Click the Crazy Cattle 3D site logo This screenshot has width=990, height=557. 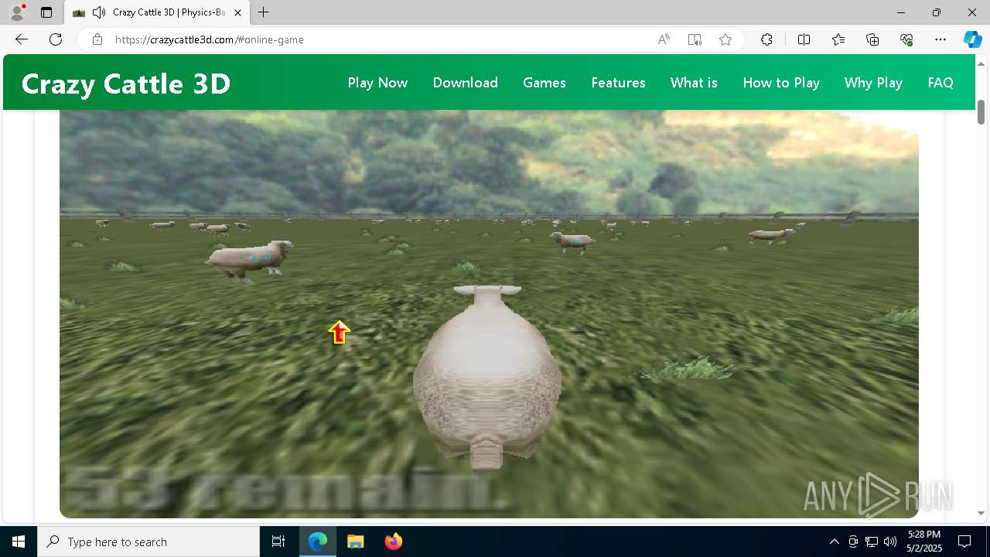[126, 84]
